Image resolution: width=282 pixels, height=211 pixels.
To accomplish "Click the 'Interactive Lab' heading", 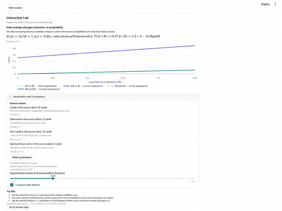I will pyautogui.click(x=17, y=18).
